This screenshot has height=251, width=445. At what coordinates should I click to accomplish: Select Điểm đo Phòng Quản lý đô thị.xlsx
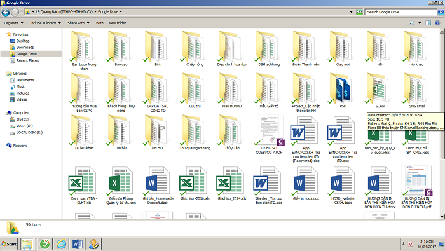[121, 185]
